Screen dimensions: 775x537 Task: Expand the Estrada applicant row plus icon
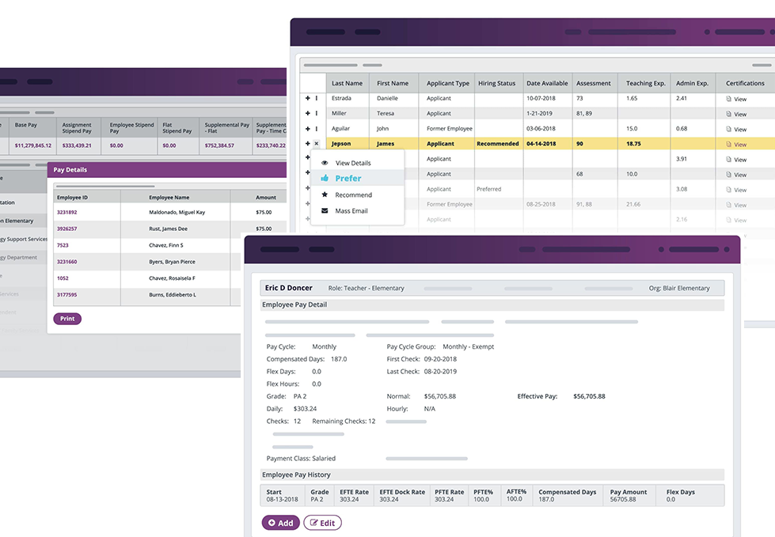pyautogui.click(x=308, y=98)
